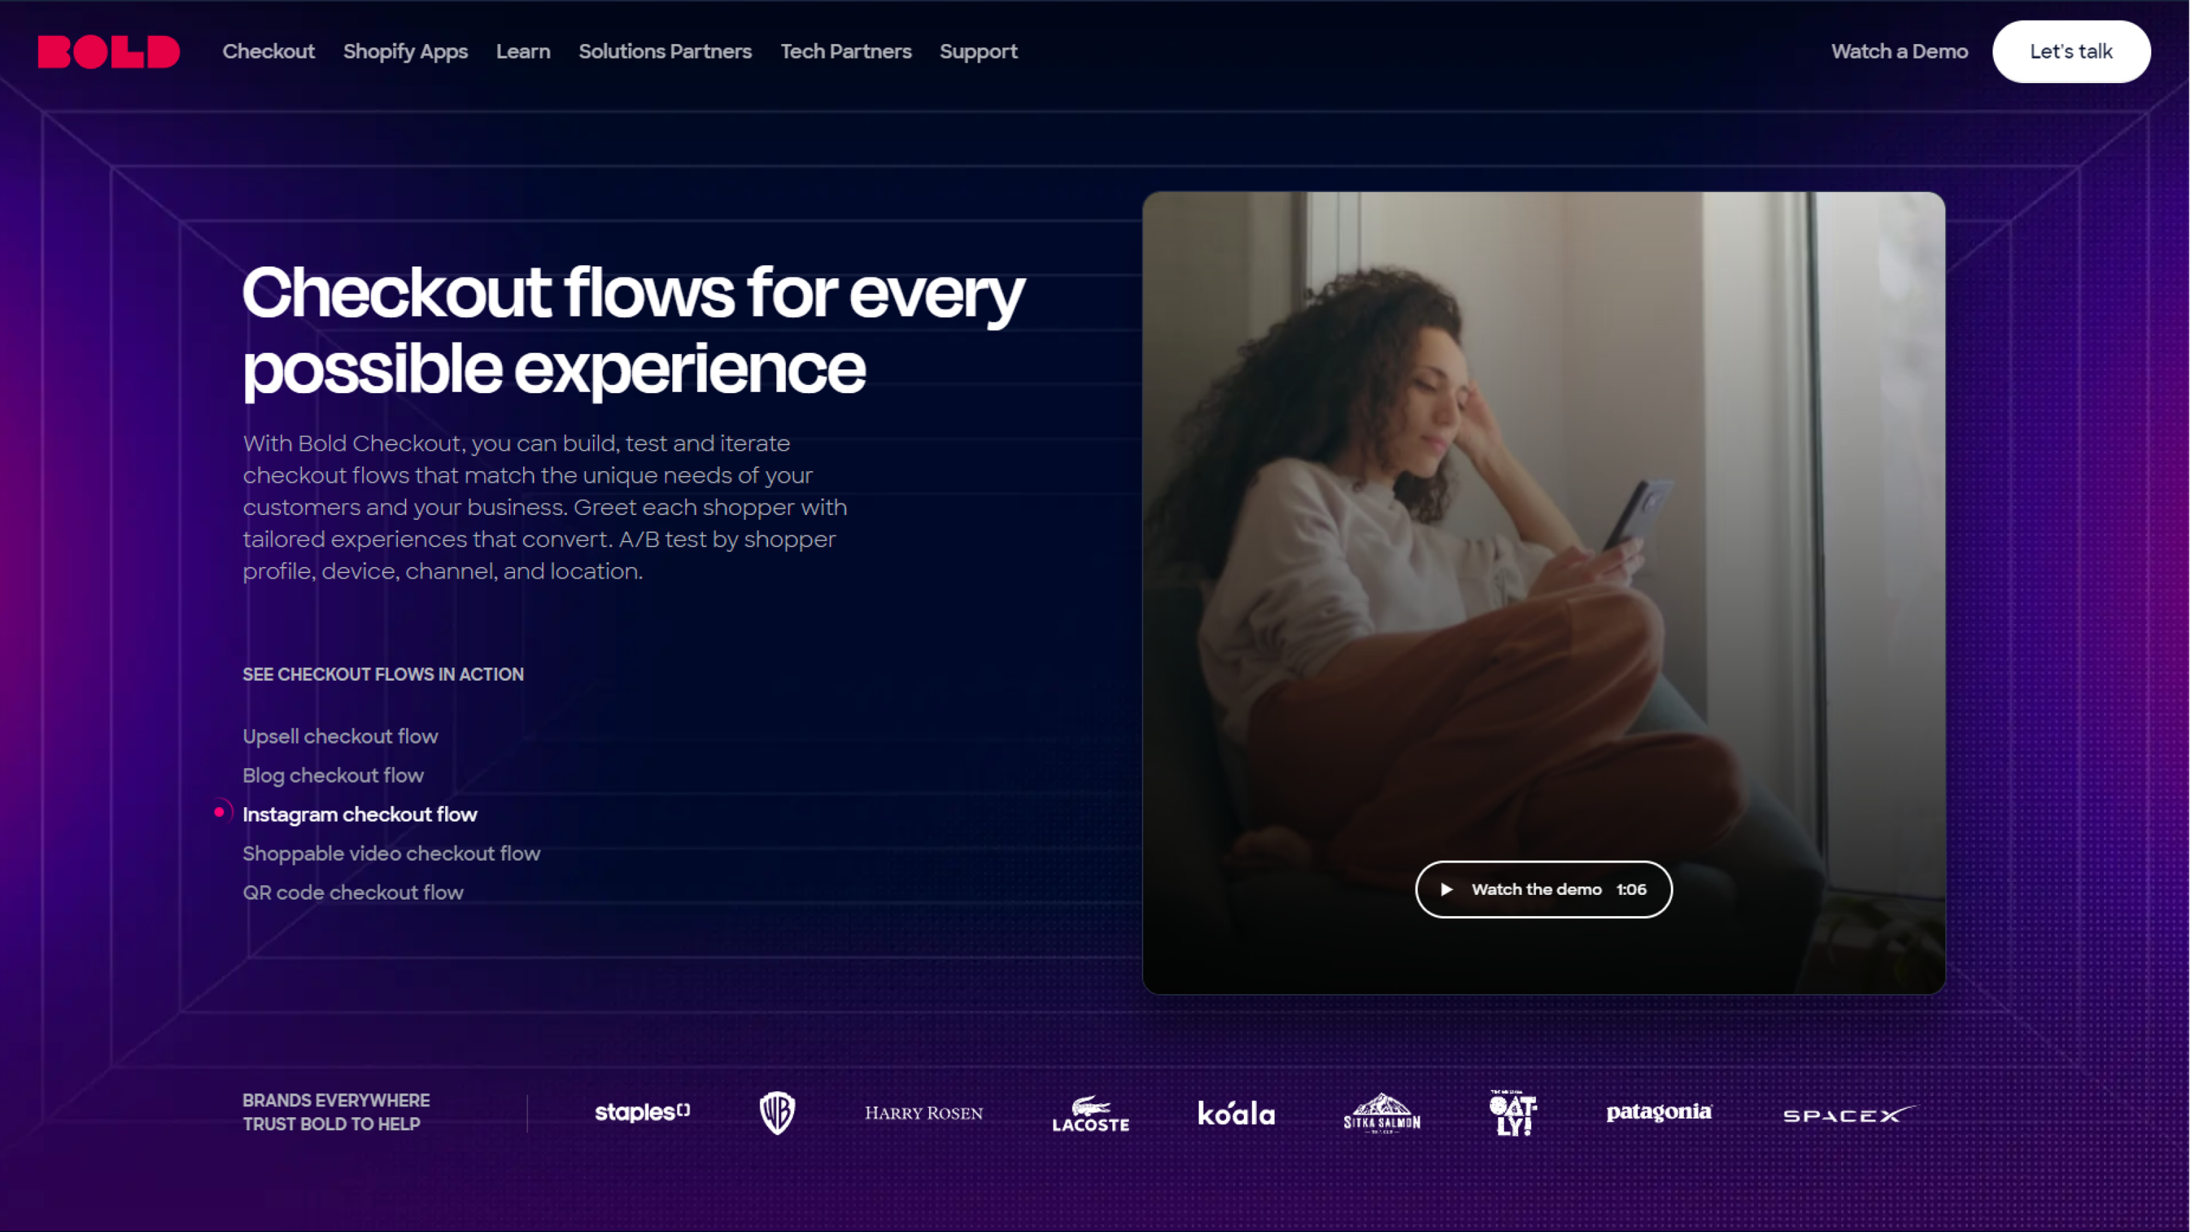Select the Blog checkout flow option
The width and height of the screenshot is (2190, 1232).
click(x=333, y=776)
